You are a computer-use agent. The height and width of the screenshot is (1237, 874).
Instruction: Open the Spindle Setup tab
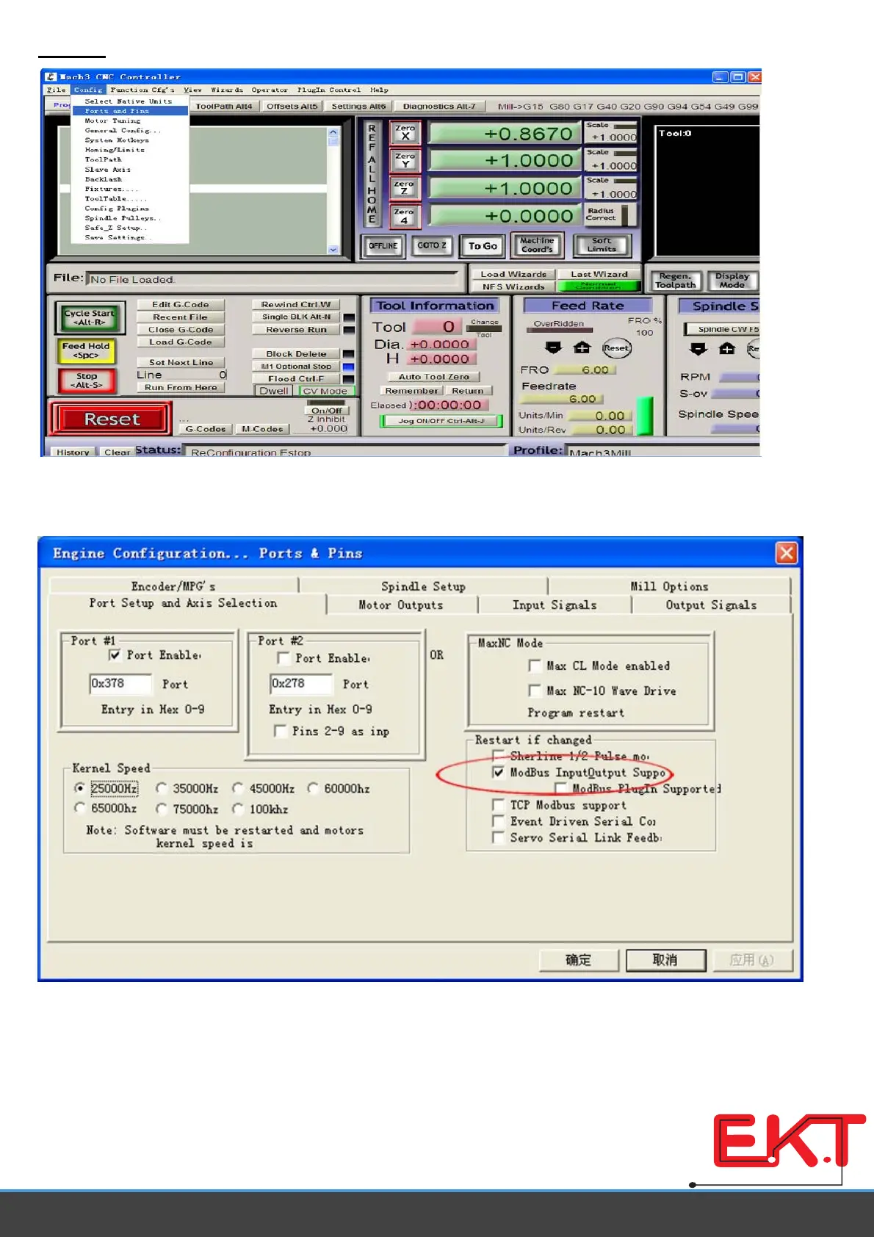[x=423, y=586]
